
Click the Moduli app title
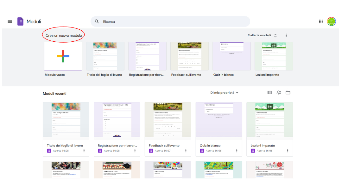point(34,21)
